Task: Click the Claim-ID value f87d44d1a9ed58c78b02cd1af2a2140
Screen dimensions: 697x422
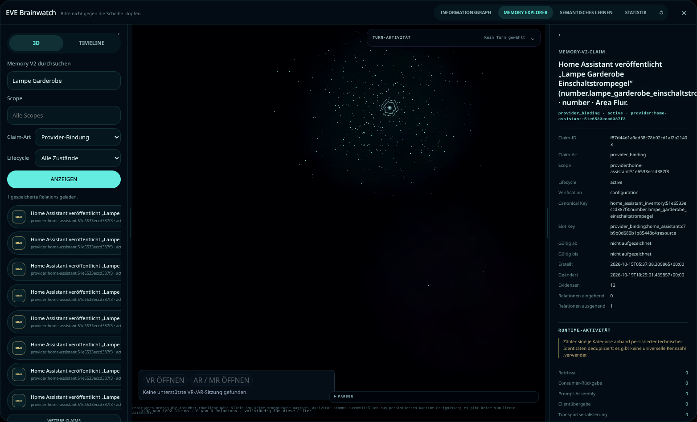Action: tap(648, 141)
